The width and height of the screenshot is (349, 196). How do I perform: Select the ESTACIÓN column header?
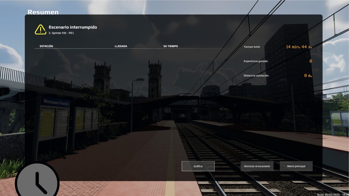[x=46, y=46]
